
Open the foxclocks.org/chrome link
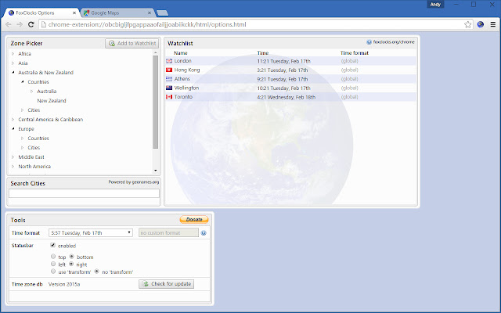point(391,42)
